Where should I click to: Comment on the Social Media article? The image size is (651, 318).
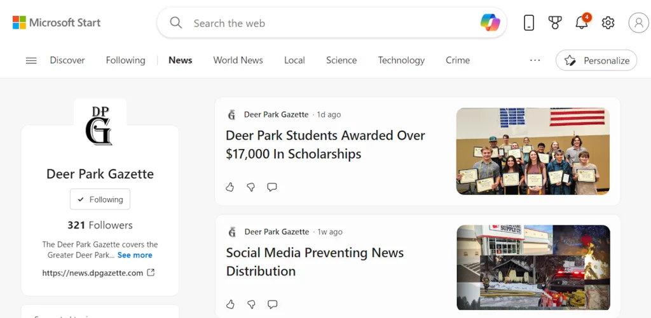[272, 304]
